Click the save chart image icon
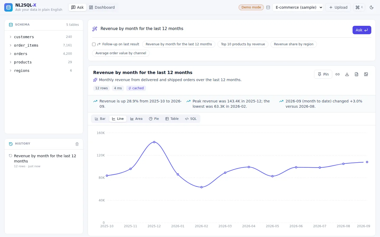The height and width of the screenshot is (237, 380). point(366,74)
